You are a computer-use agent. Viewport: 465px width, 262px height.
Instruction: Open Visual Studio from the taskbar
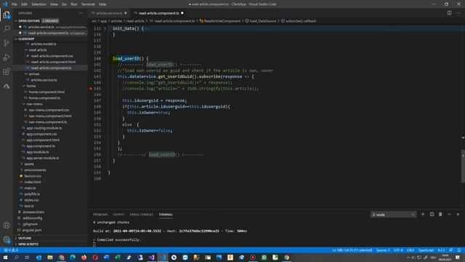point(152,257)
